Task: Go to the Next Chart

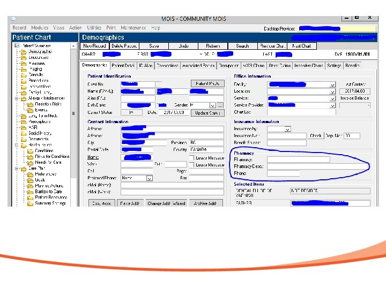Action: tap(301, 46)
